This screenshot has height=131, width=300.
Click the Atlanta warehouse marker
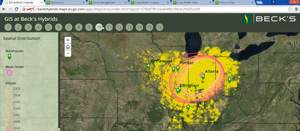[203, 77]
